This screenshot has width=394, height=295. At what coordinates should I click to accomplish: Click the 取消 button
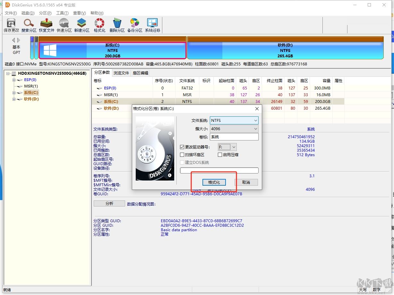(x=246, y=182)
